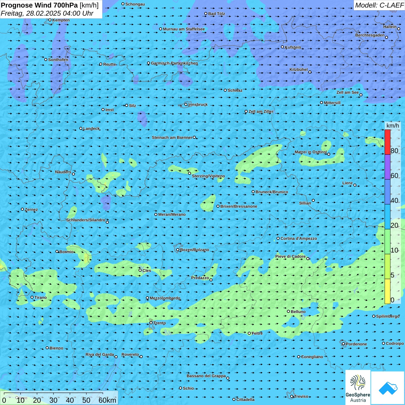Click the Trento city label

pos(159,323)
